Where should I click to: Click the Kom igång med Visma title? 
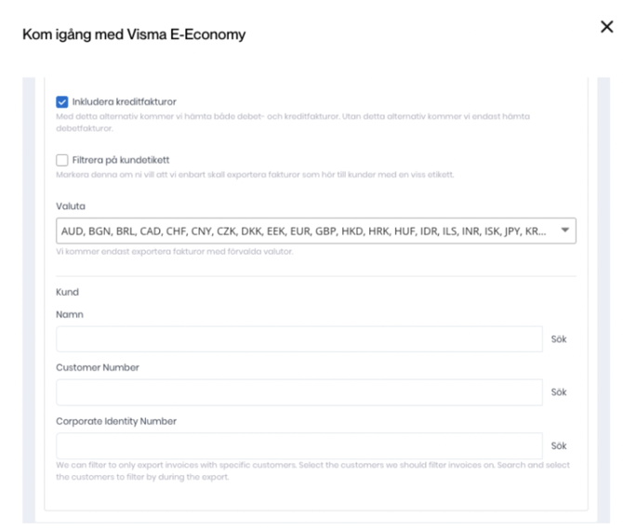point(126,35)
